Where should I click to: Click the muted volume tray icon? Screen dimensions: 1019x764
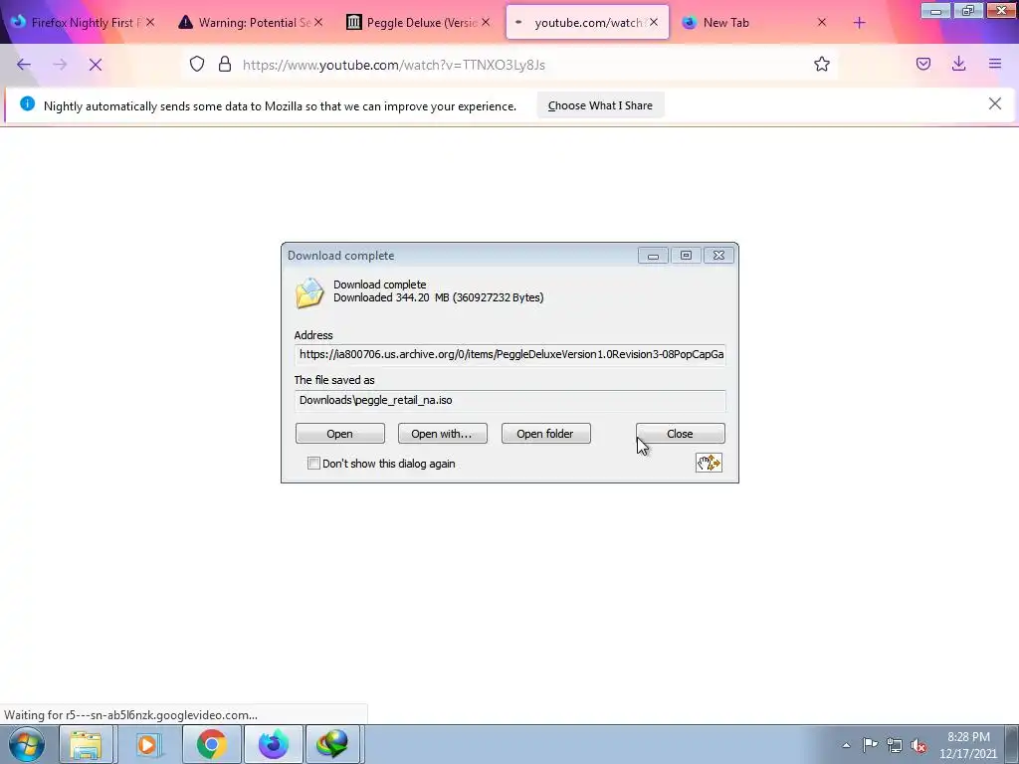coord(918,744)
